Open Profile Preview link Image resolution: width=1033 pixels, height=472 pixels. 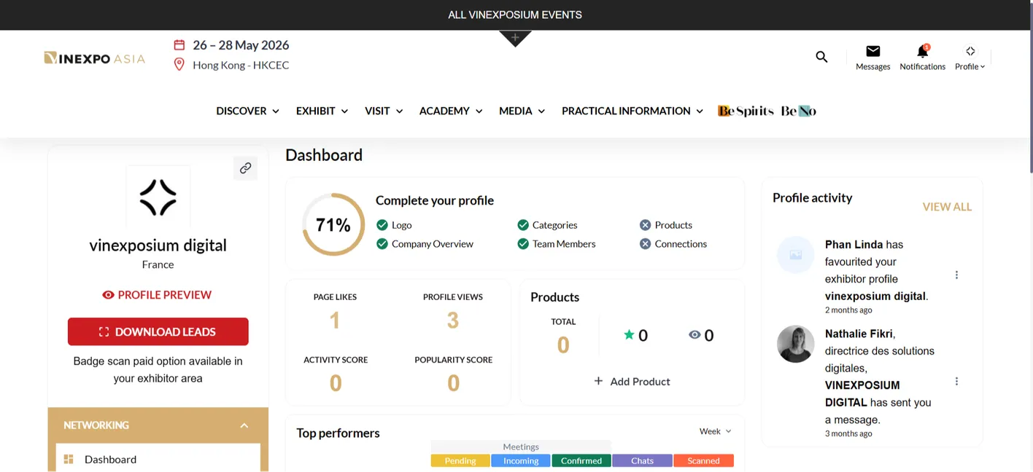coord(157,295)
